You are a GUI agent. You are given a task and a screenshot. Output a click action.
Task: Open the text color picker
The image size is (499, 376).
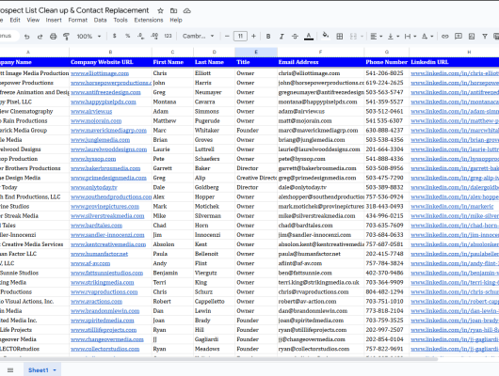point(309,37)
